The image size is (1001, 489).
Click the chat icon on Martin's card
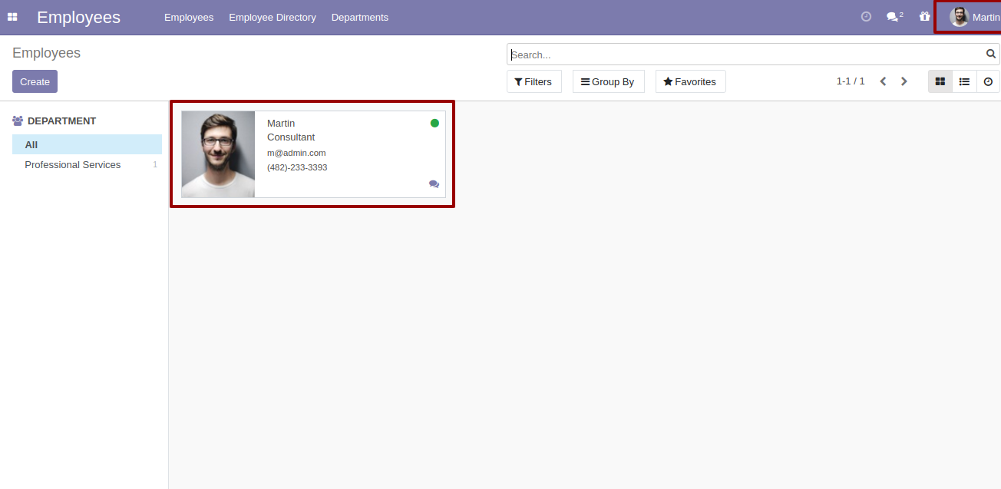(x=434, y=184)
